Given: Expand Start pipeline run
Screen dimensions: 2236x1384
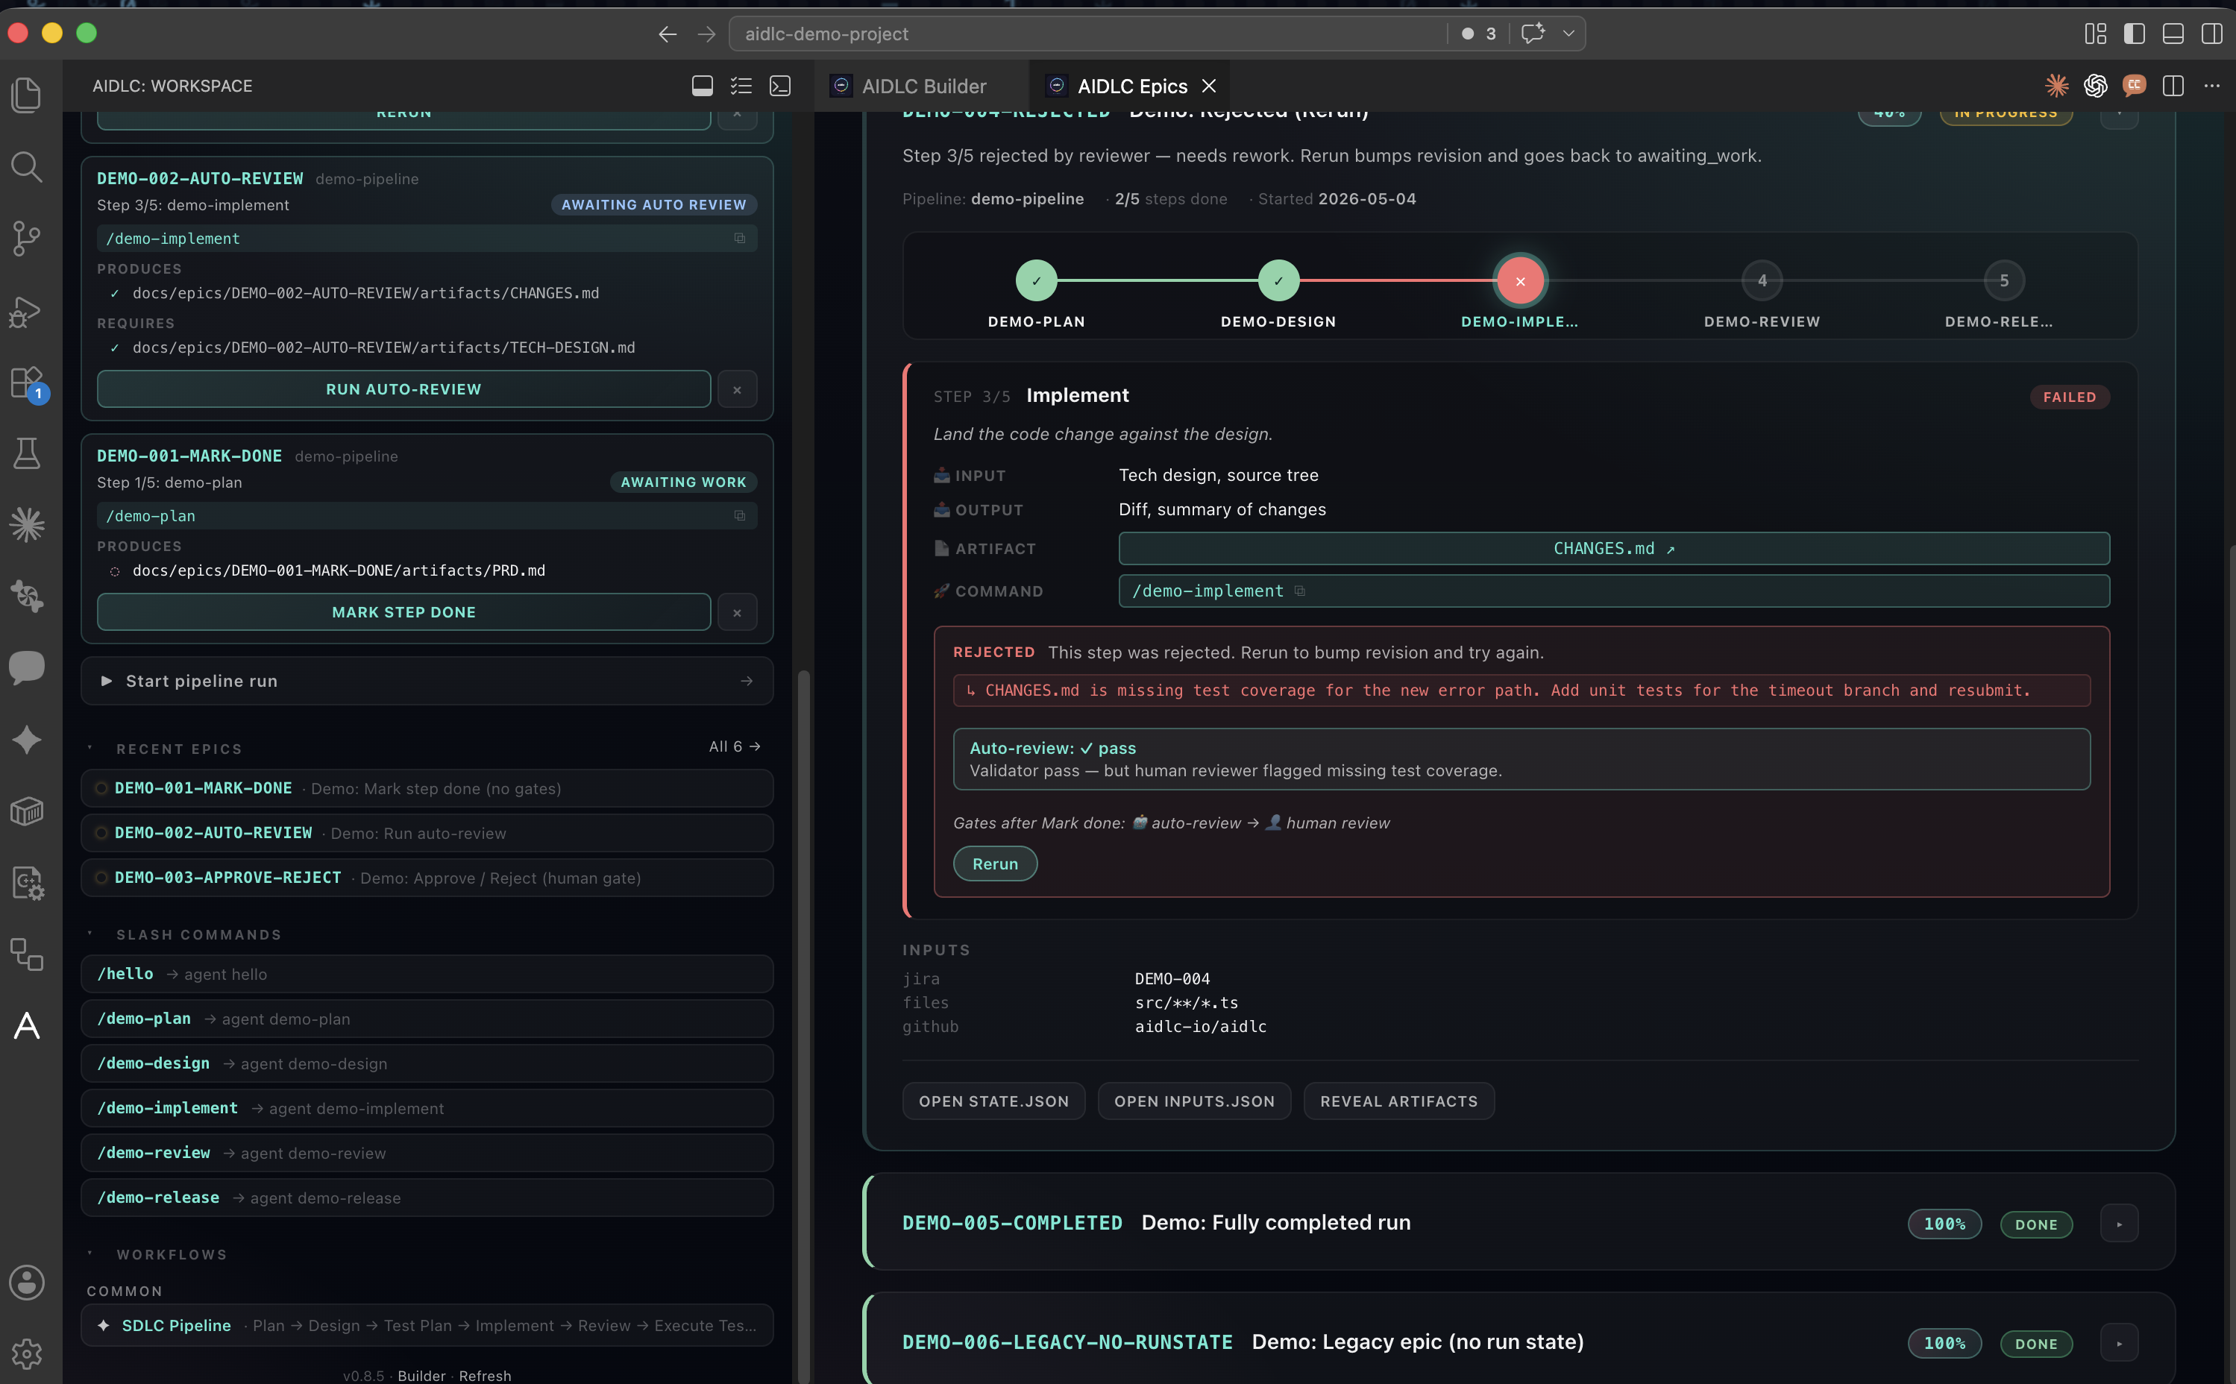Looking at the screenshot, I should pos(427,681).
